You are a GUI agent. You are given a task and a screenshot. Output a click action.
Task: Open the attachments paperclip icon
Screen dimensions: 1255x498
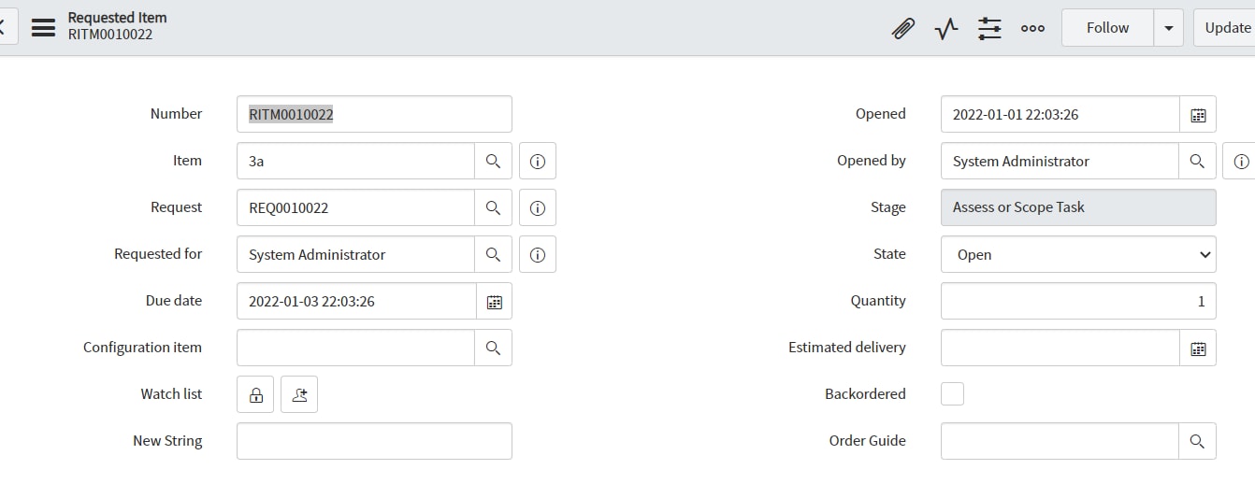click(902, 28)
